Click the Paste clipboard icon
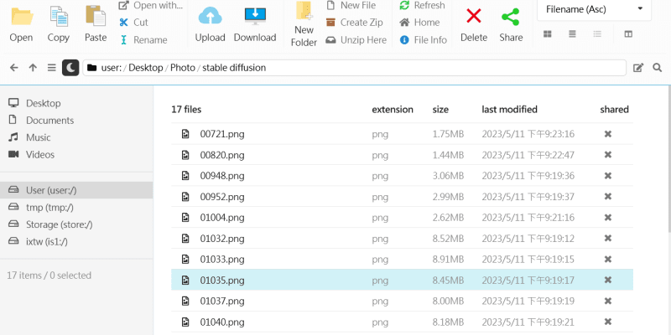Screen dimensions: 671x335 (x=96, y=16)
